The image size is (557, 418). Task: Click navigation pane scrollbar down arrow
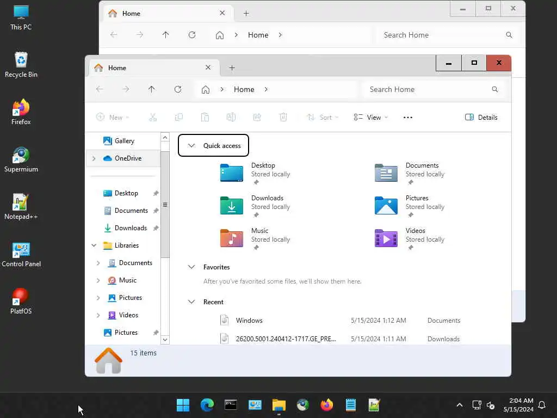coord(165,340)
